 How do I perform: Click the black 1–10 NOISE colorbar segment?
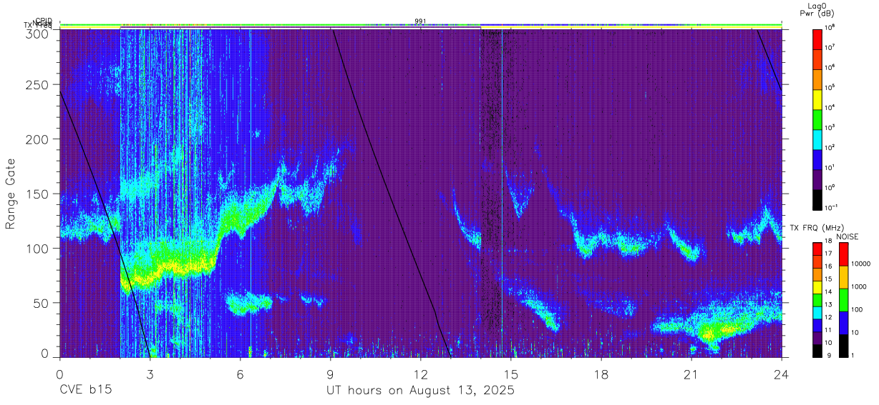pos(843,344)
